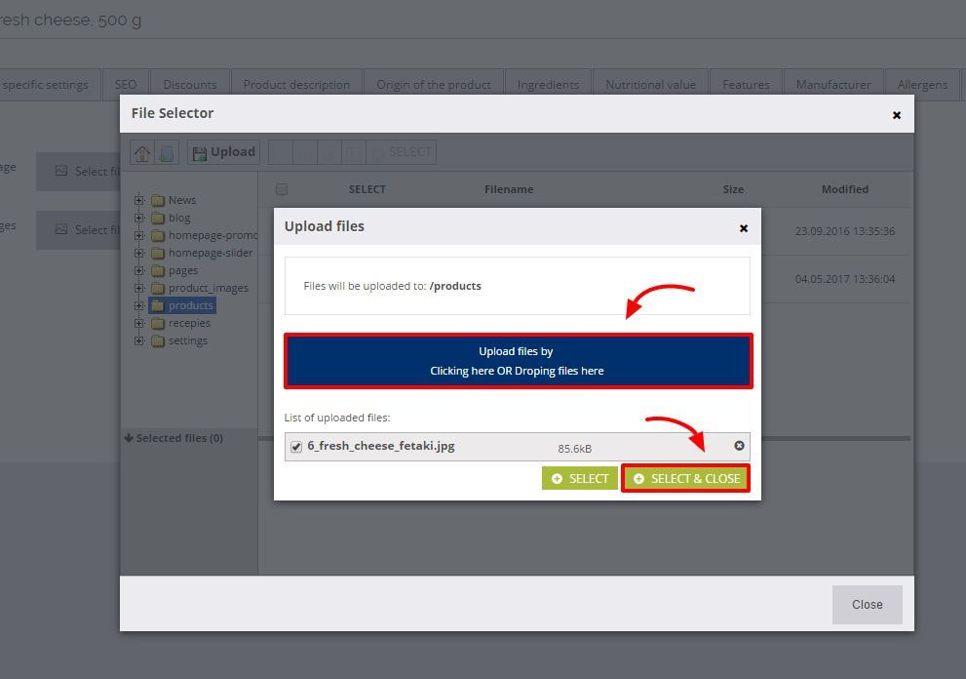Remove 6_fresh_cheese_fetaki.jpg from the uploaded list
The height and width of the screenshot is (679, 966).
tap(739, 446)
